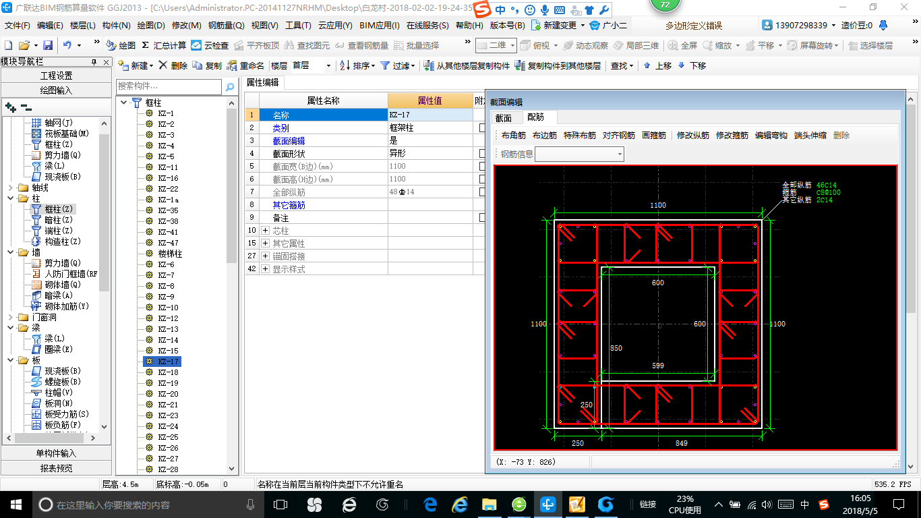Image resolution: width=921 pixels, height=518 pixels.
Task: Click 删除 delete in component toolbar
Action: click(x=173, y=65)
